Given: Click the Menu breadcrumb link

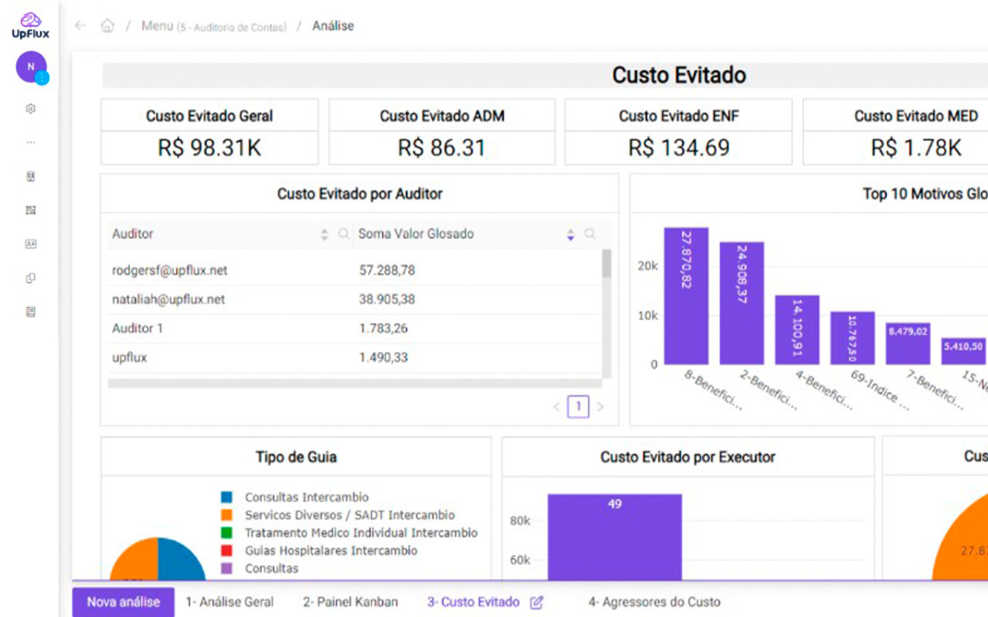Looking at the screenshot, I should [157, 26].
